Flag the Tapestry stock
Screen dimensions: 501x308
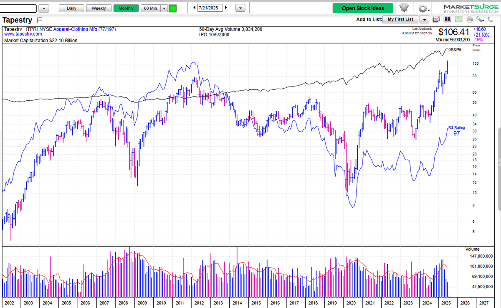click(40, 20)
